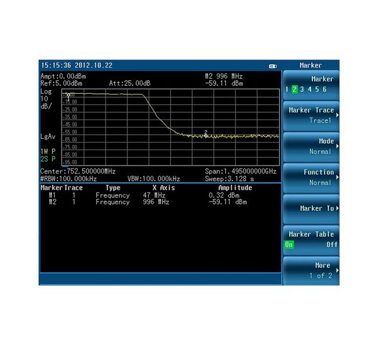377x345 pixels.
Task: Click the USB storage icon in title bar
Action: pos(273,66)
